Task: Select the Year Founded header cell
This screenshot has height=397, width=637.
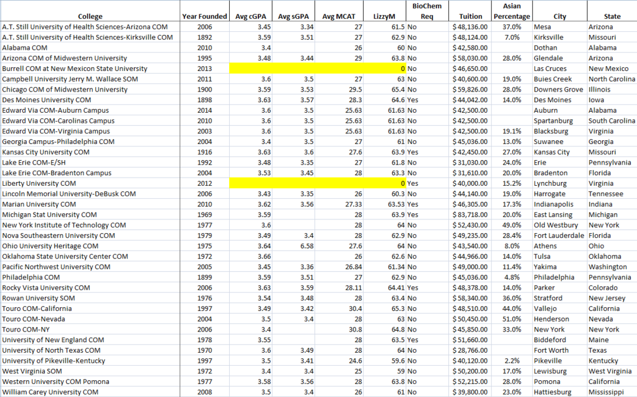Action: point(204,16)
